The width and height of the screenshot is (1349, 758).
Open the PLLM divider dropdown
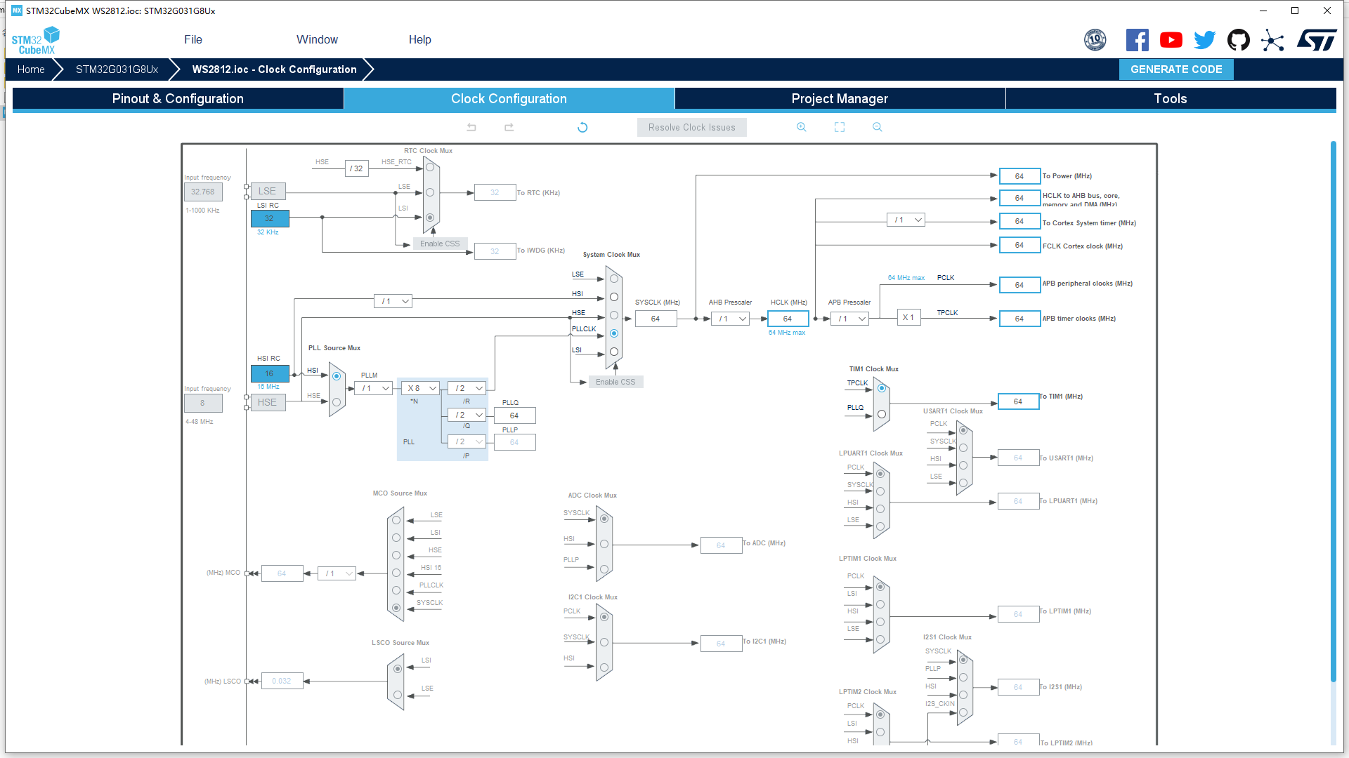point(373,388)
